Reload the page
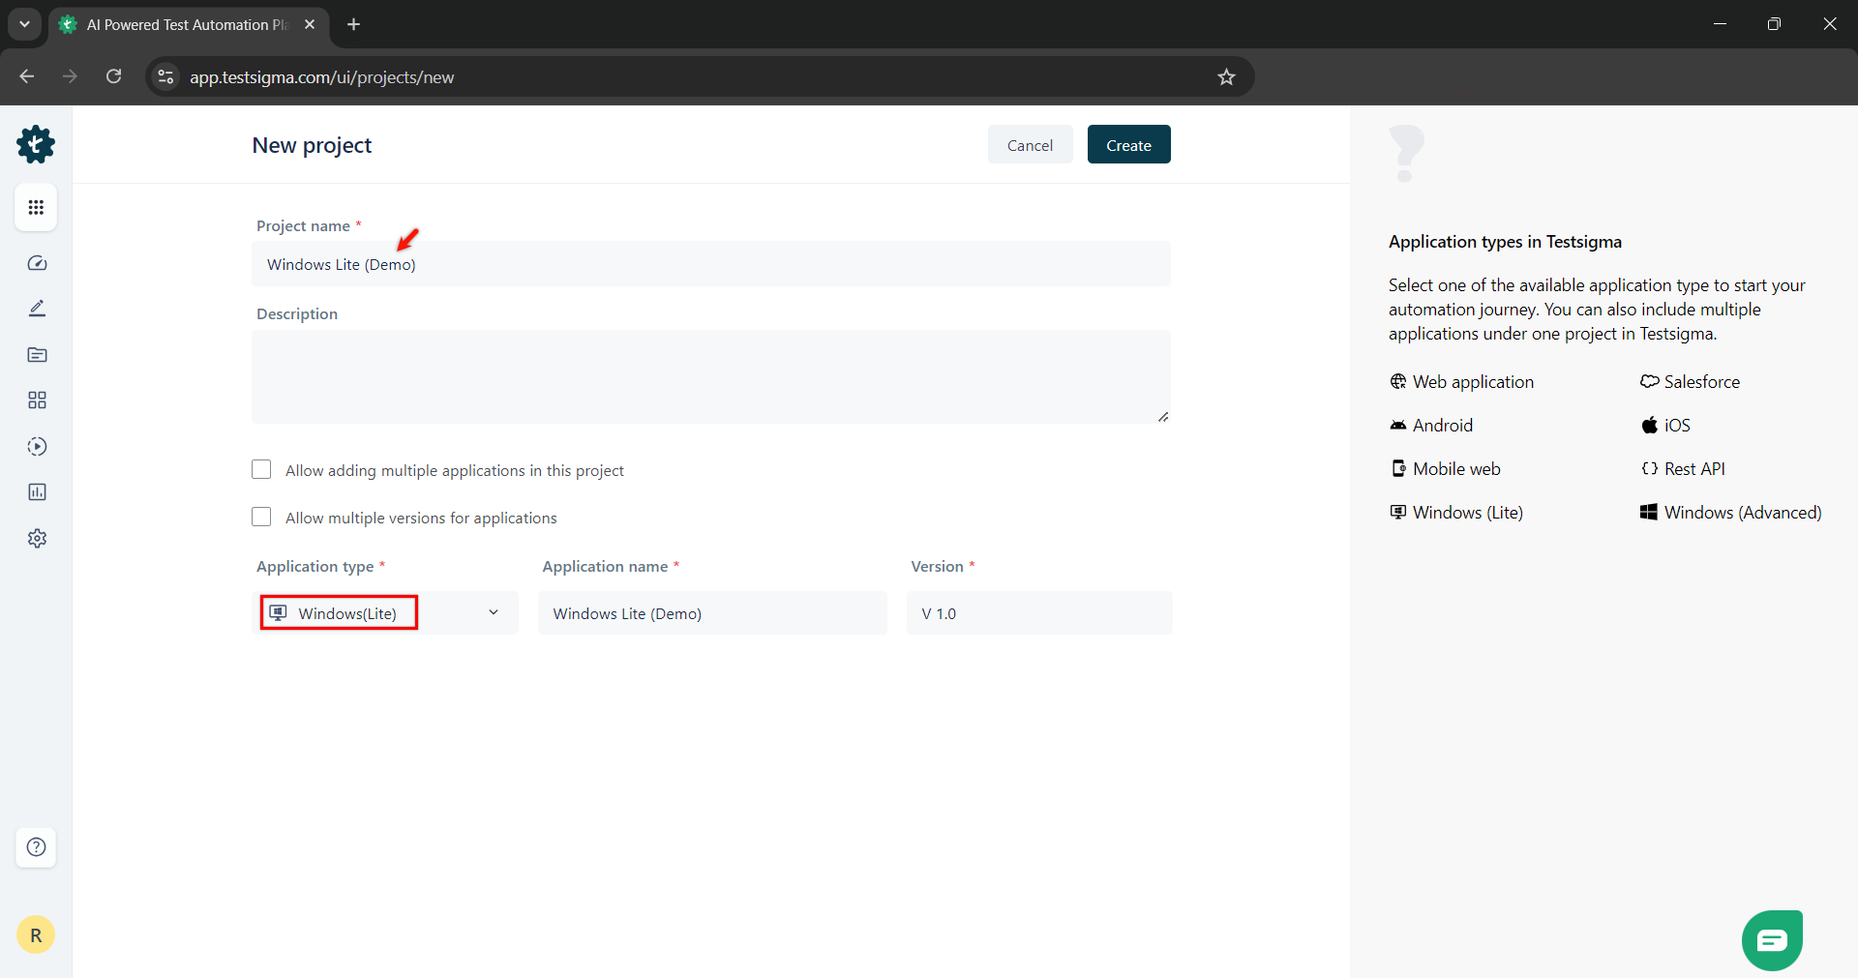1858x978 pixels. point(114,77)
